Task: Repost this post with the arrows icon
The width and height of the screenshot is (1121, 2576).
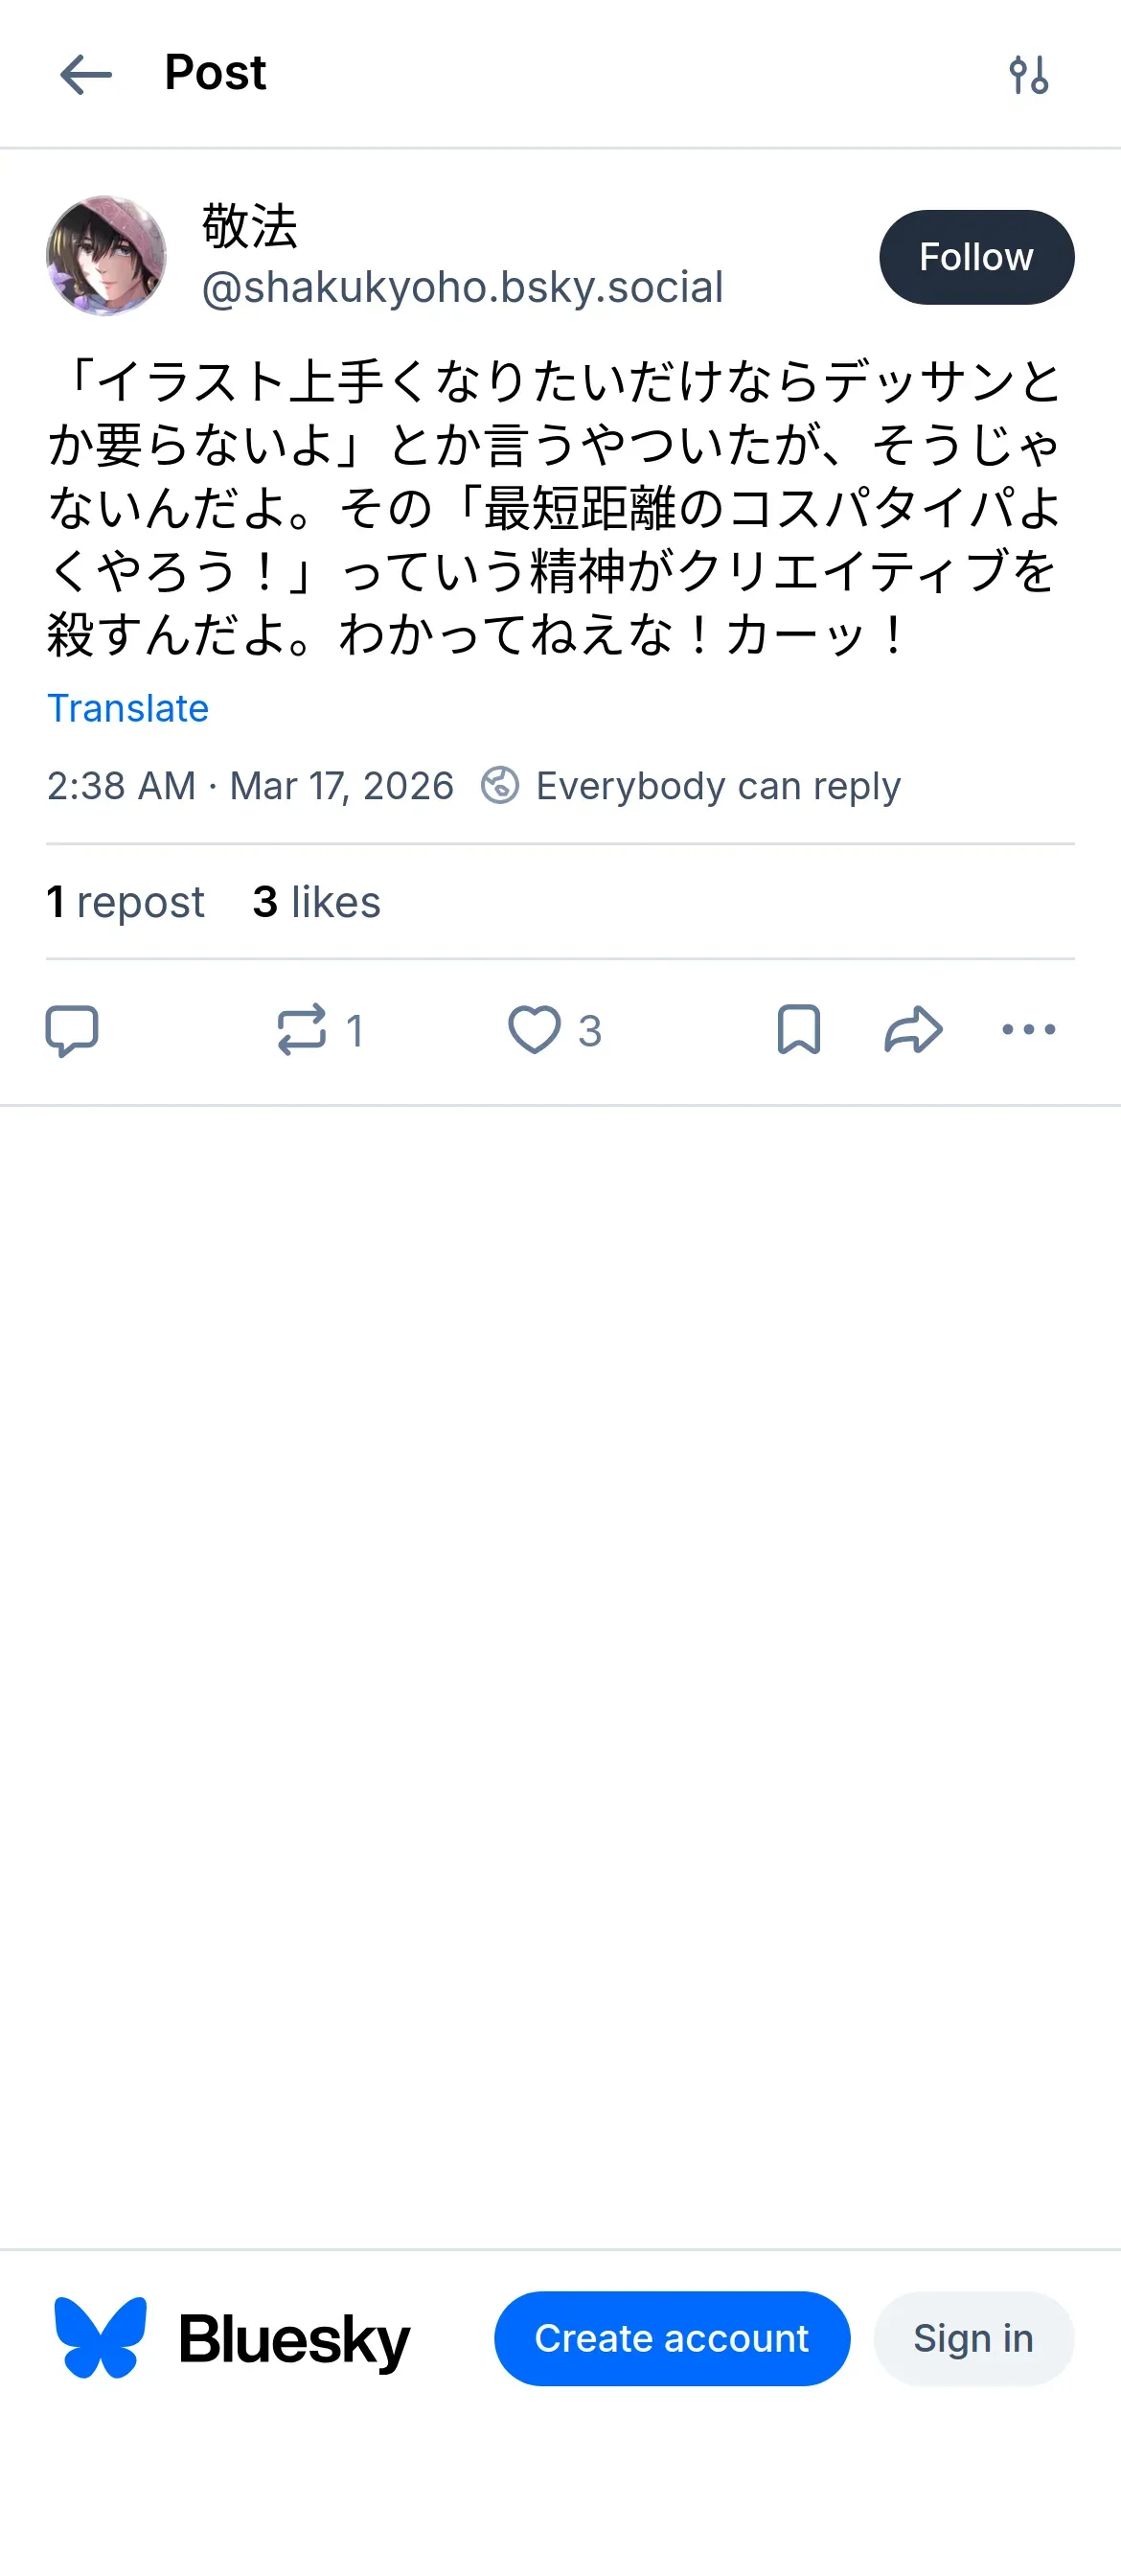Action: (302, 1030)
